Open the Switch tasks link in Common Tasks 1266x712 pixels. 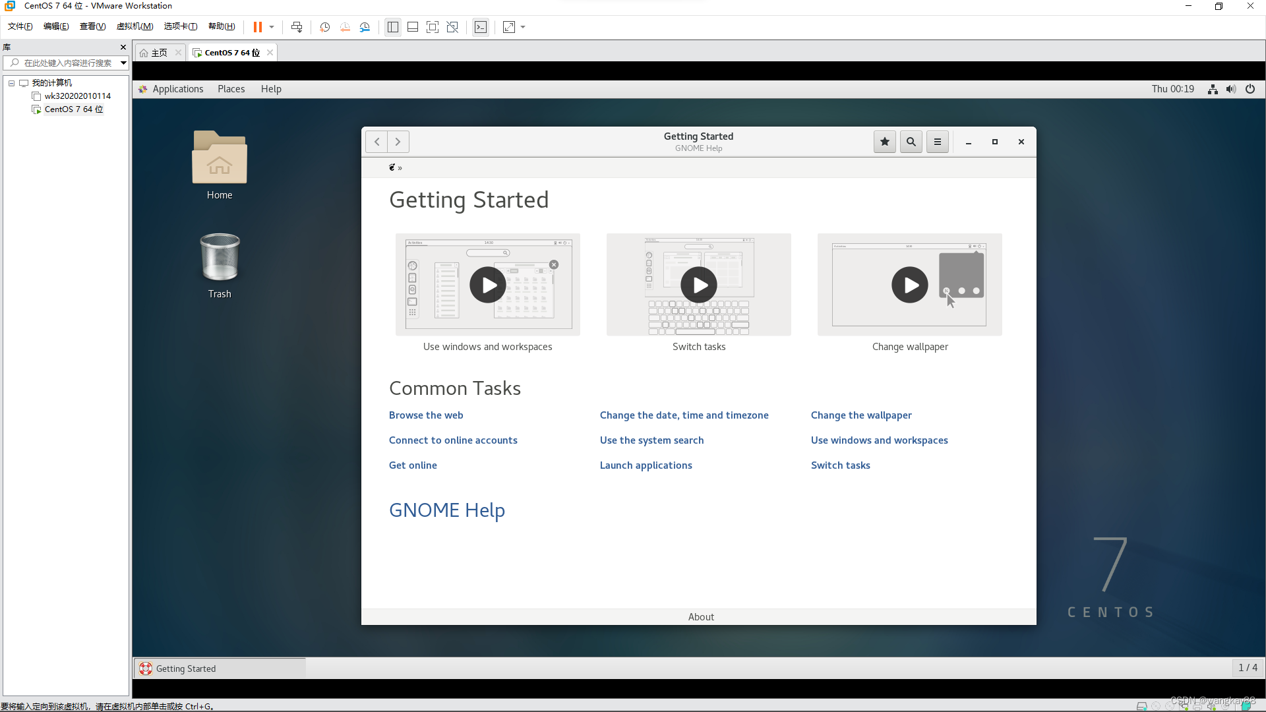coord(841,465)
